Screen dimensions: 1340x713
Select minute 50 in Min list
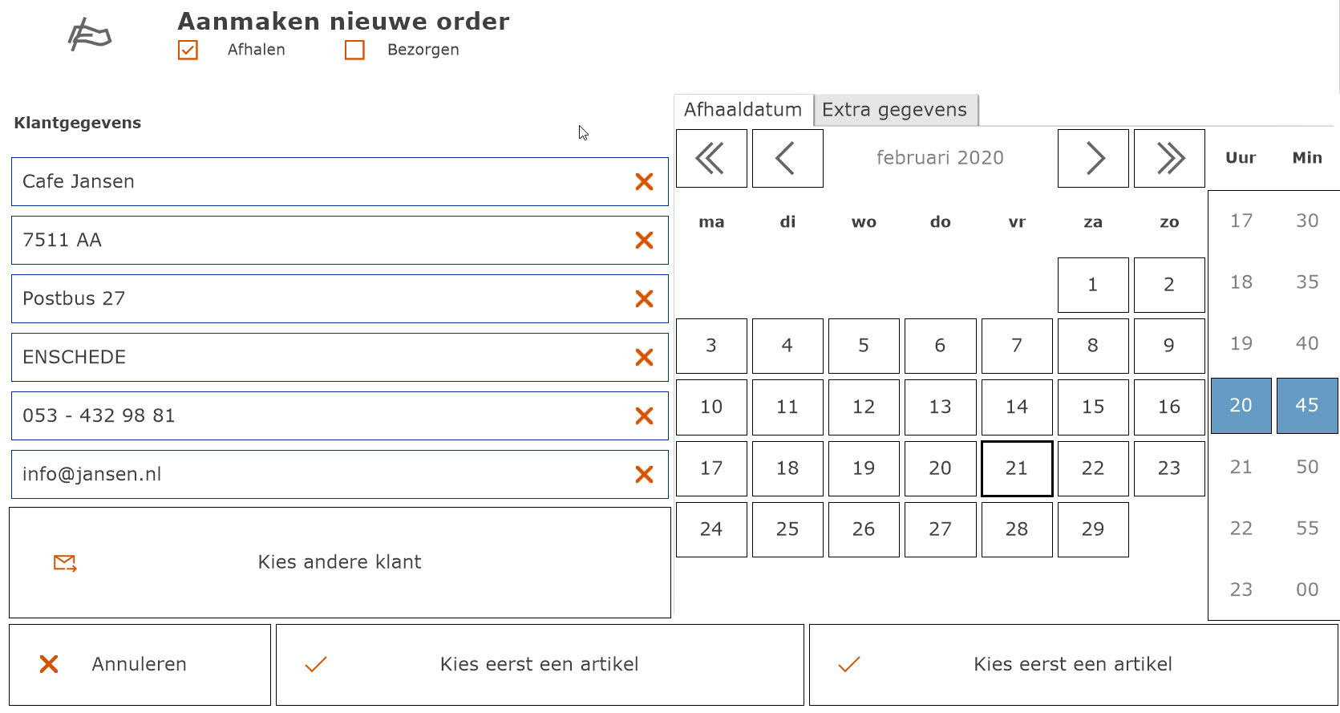pos(1307,467)
